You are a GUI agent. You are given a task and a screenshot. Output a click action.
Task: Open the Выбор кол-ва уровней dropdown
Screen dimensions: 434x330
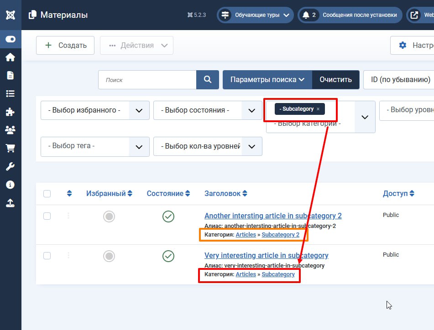(x=208, y=146)
